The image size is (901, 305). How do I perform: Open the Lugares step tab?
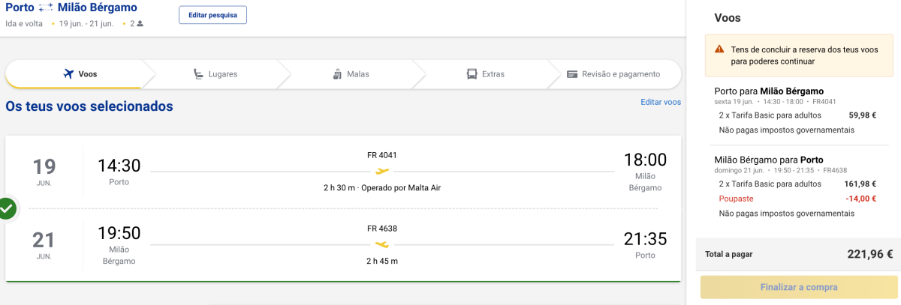(x=214, y=74)
